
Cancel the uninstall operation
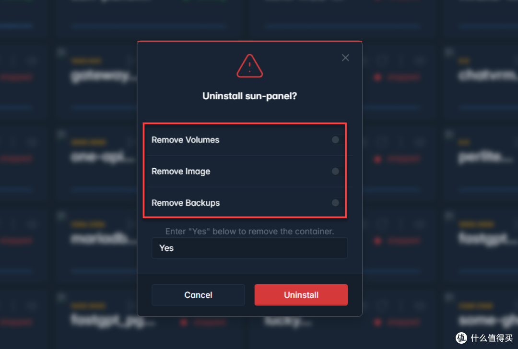pyautogui.click(x=198, y=295)
